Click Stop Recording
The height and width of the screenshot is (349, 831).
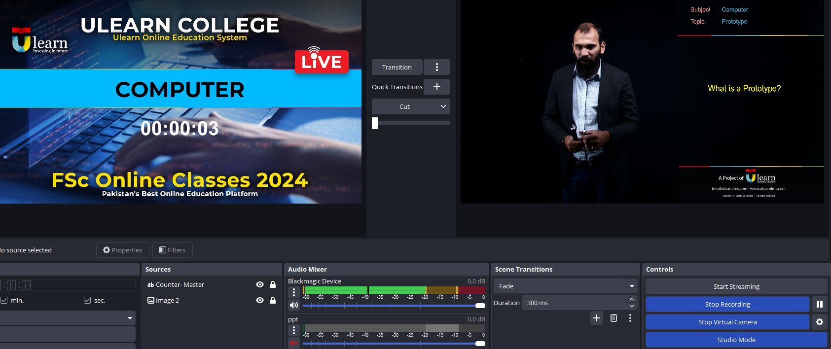727,304
